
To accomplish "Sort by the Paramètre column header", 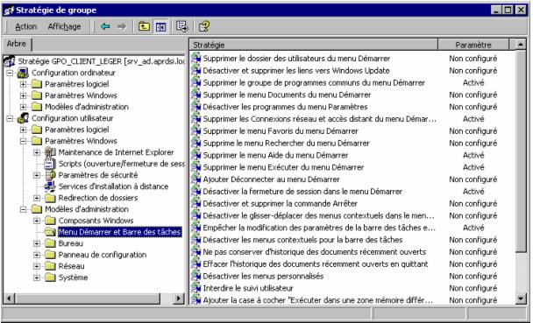I will 473,45.
